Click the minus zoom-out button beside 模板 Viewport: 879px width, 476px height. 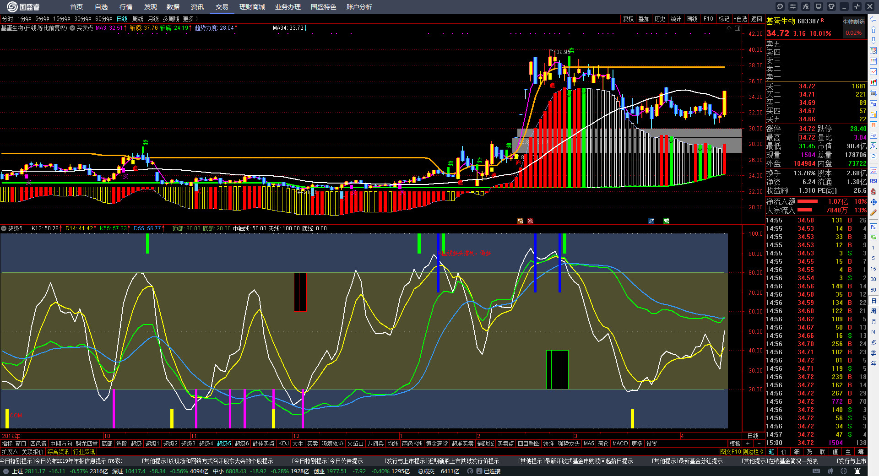coord(759,444)
